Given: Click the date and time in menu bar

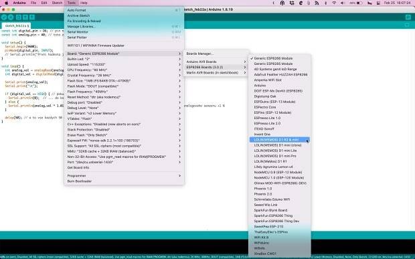Looking at the screenshot, I should pos(398,3).
